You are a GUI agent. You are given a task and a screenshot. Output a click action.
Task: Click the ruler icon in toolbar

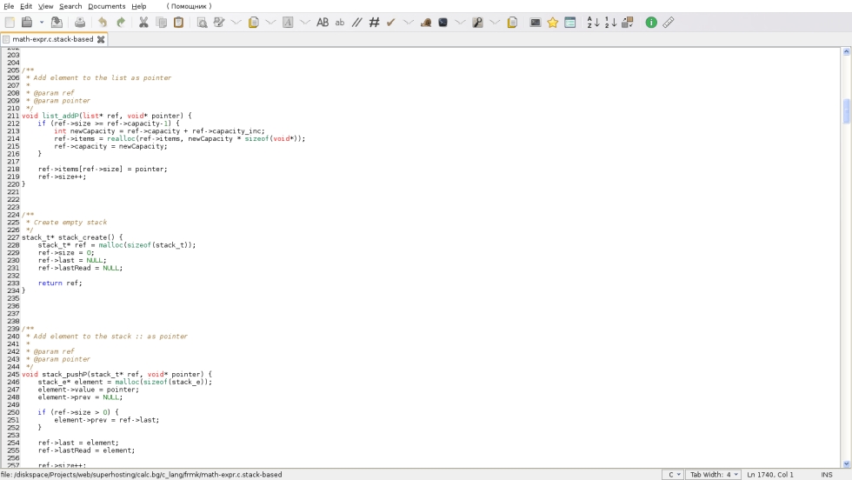(x=669, y=23)
